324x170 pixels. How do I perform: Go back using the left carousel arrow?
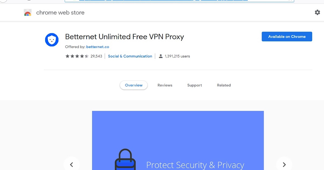click(x=72, y=164)
